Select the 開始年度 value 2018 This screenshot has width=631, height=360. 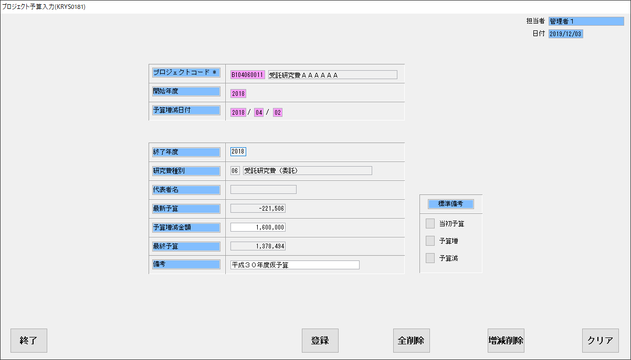238,94
